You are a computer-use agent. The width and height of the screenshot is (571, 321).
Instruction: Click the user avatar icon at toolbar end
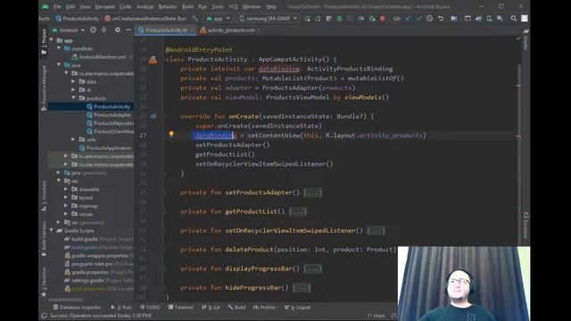click(x=525, y=18)
